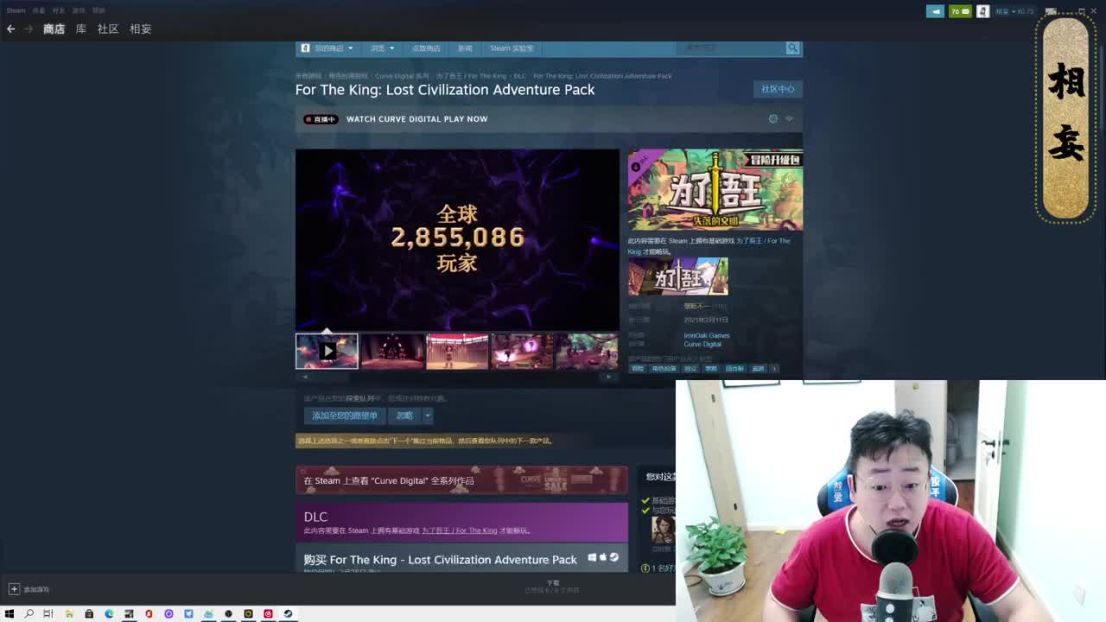This screenshot has width=1106, height=622.
Task: Open the friends notification counter
Action: (x=960, y=11)
